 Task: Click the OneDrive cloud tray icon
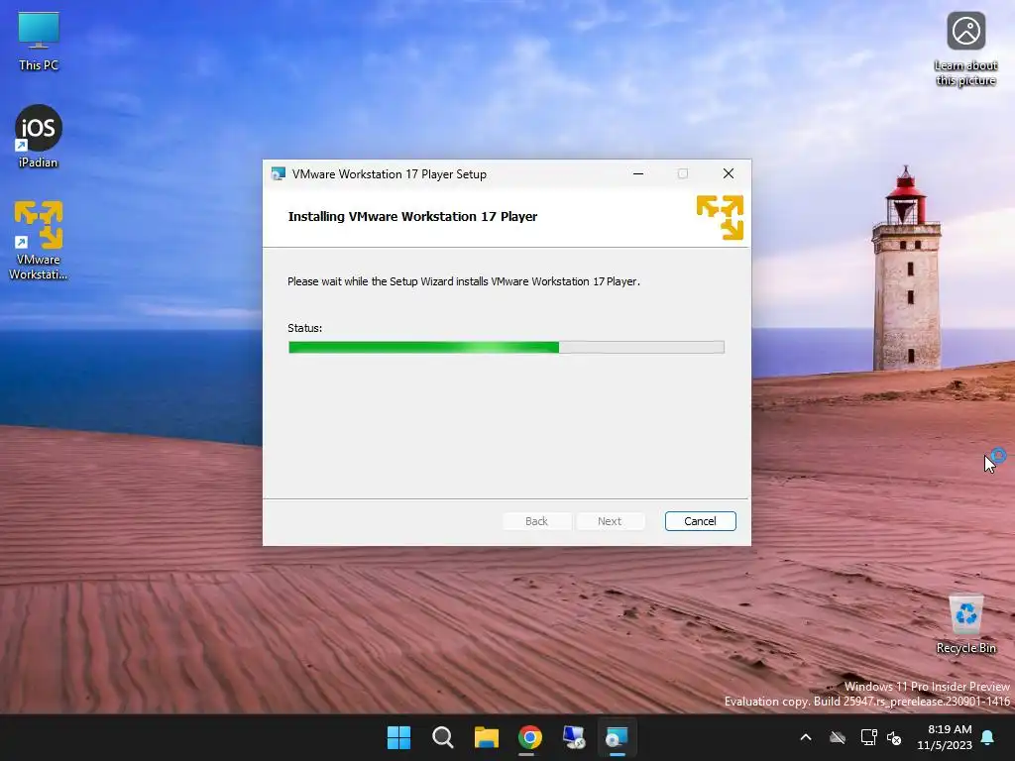coord(838,737)
